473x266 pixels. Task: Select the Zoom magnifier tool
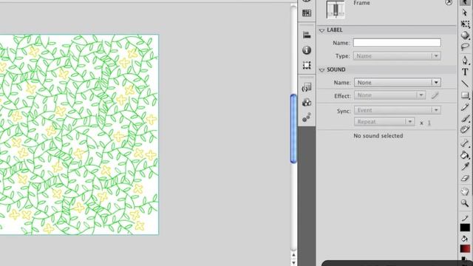465,203
